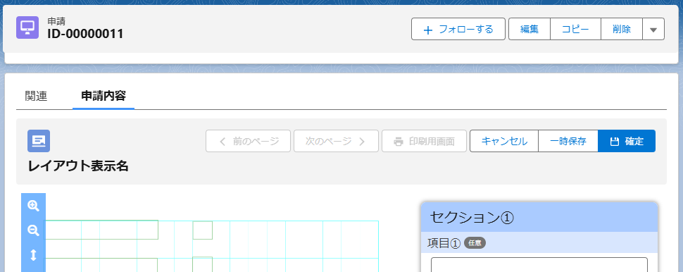Click キャンセル to discard changes
683x272 pixels.
pyautogui.click(x=504, y=141)
